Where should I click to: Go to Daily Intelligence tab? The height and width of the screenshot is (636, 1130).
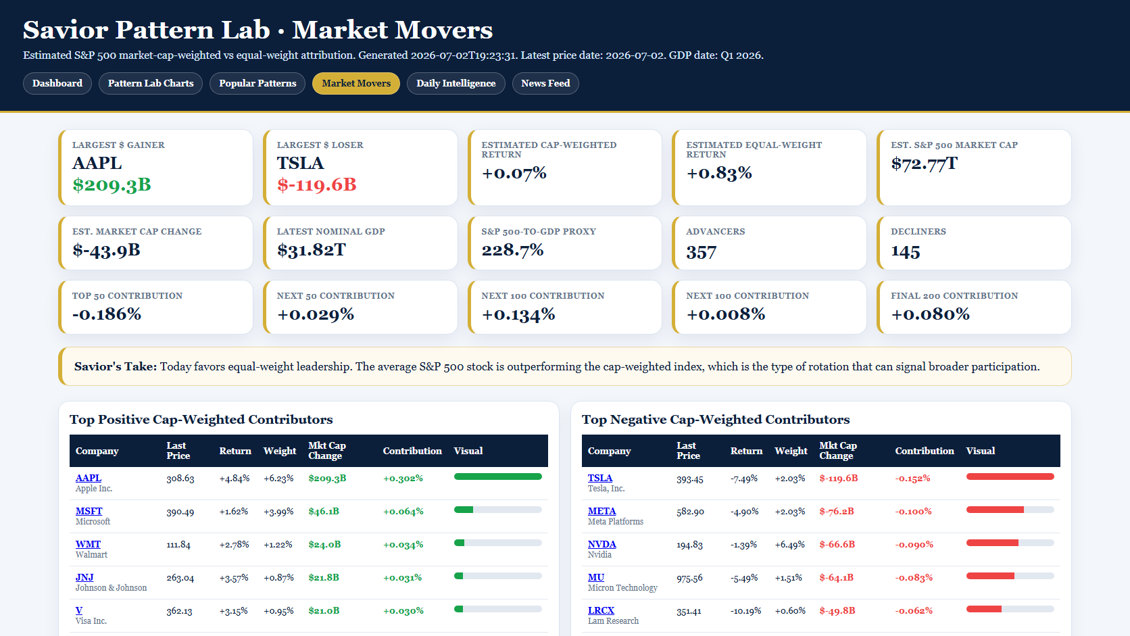click(456, 83)
